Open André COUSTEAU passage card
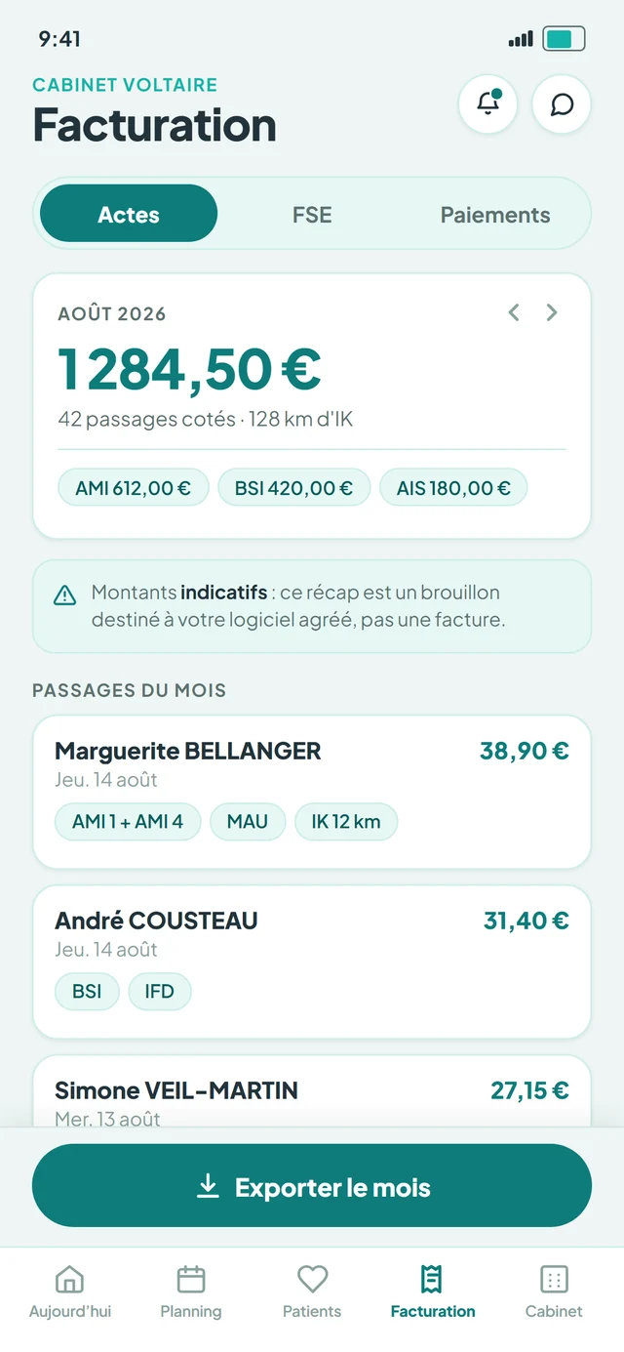Image resolution: width=624 pixels, height=1352 pixels. pos(312,962)
